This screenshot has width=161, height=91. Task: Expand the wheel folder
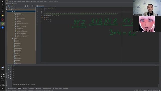(14, 25)
